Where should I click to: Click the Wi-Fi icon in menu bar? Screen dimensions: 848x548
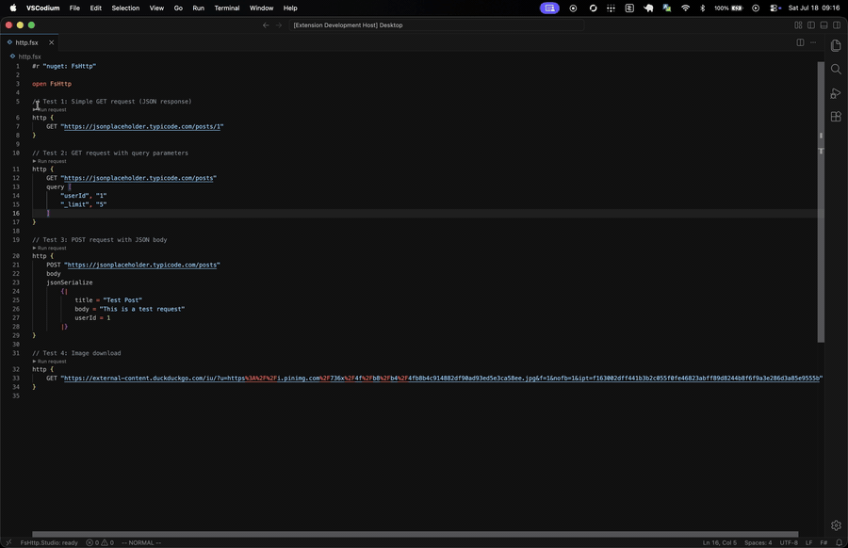pyautogui.click(x=685, y=8)
